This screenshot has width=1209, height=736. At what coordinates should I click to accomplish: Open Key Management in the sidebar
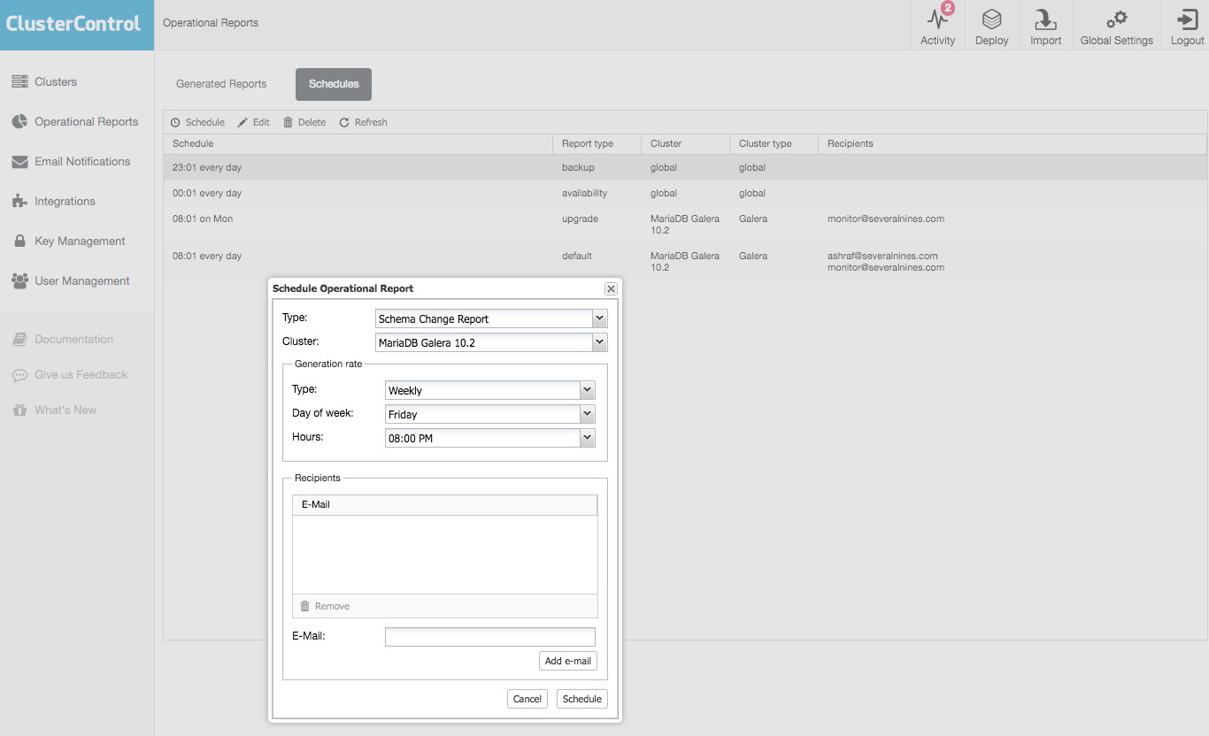click(80, 241)
